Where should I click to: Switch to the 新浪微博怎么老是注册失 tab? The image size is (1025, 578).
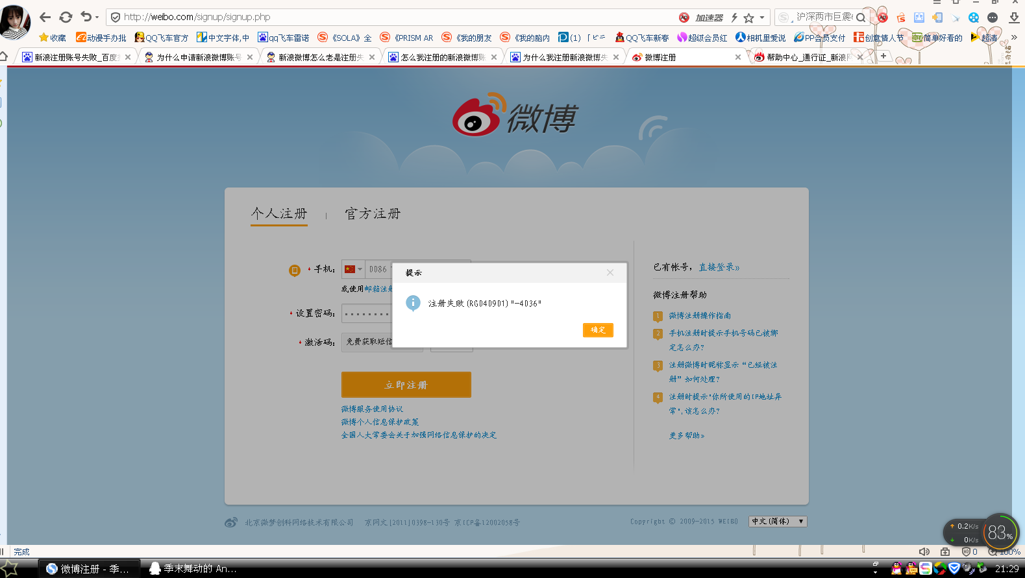[321, 57]
